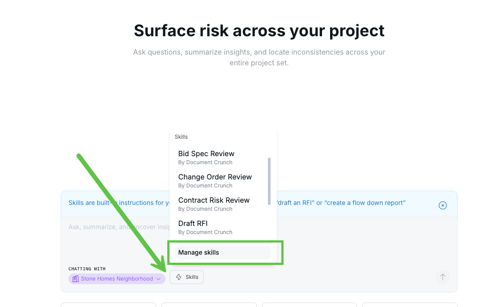The image size is (492, 307).
Task: Click building icon on Stone Homes chip
Action: click(75, 279)
